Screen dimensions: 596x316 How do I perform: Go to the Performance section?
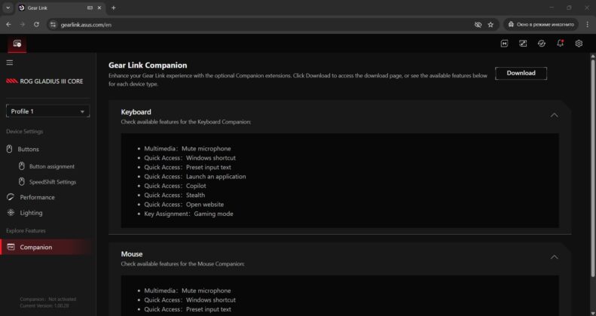pos(37,197)
